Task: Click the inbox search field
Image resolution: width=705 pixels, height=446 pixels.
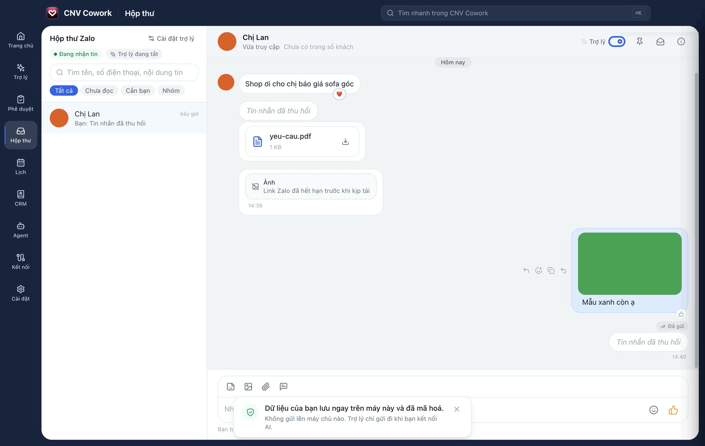Action: click(124, 72)
